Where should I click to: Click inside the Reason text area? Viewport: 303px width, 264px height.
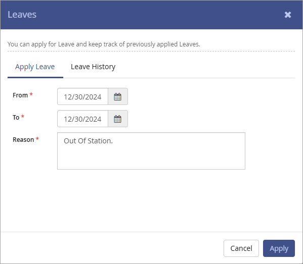(x=151, y=151)
